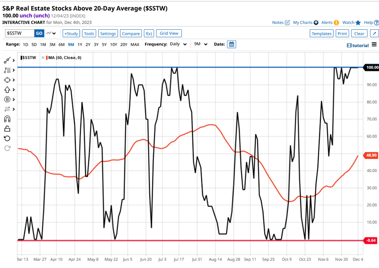The height and width of the screenshot is (268, 379).
Task: Toggle the magnet snap tool
Action: click(7, 120)
